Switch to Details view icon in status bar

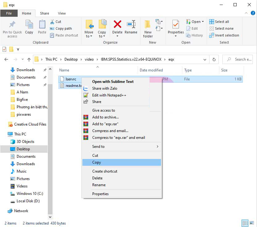click(245, 223)
